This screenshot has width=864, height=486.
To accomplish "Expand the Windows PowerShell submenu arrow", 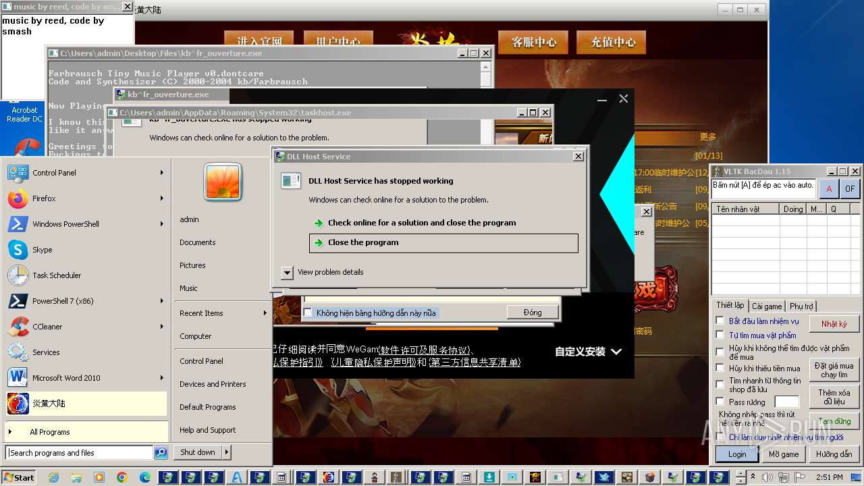I will (162, 224).
